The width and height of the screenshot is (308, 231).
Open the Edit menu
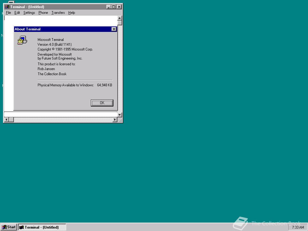click(17, 13)
